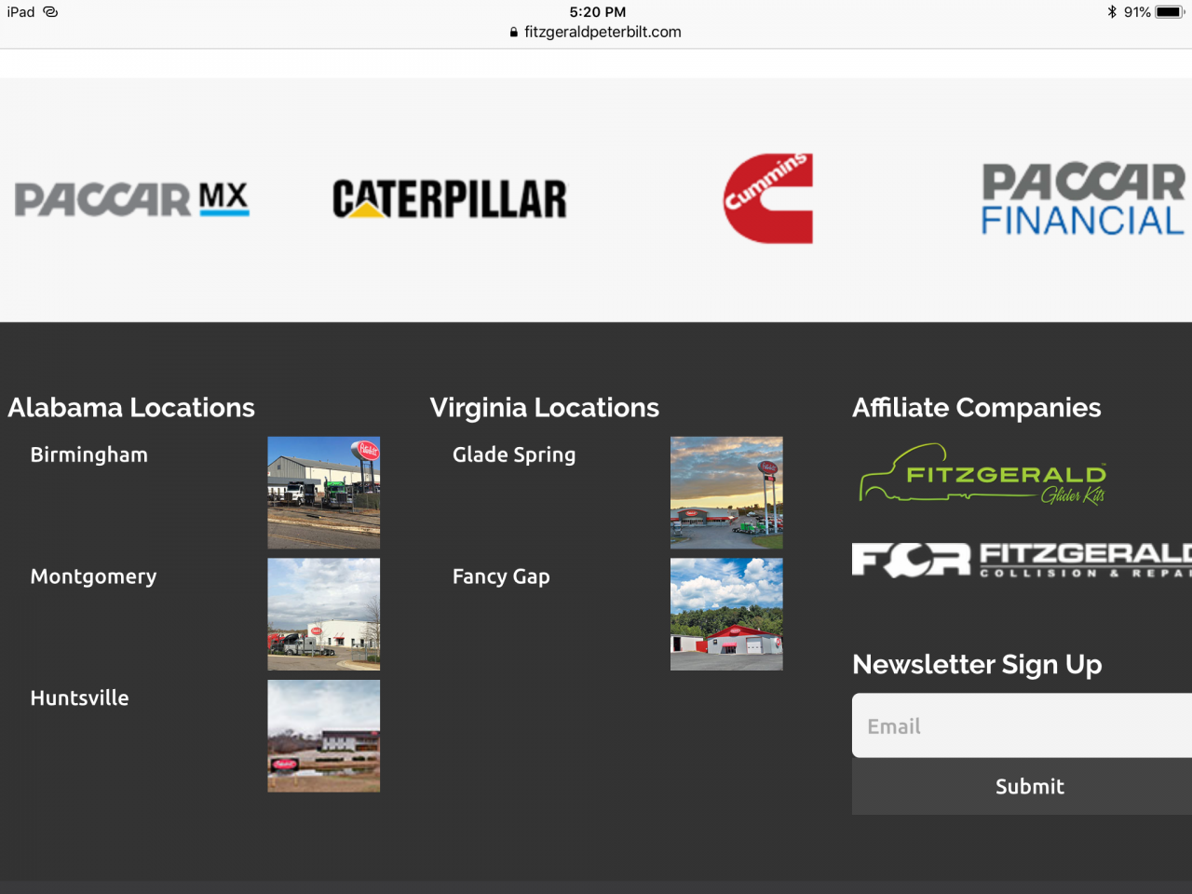Select the Glade Spring sunset photo
Image resolution: width=1192 pixels, height=894 pixels.
[726, 493]
